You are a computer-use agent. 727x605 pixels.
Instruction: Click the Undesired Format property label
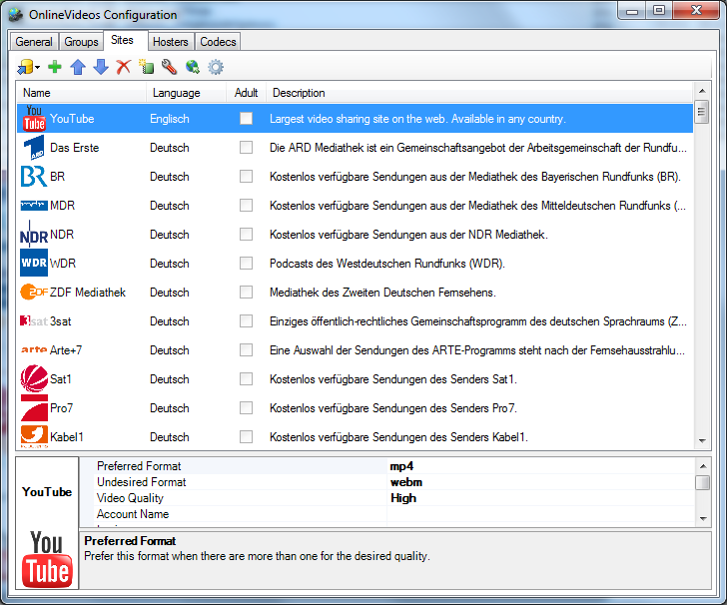[x=142, y=482]
